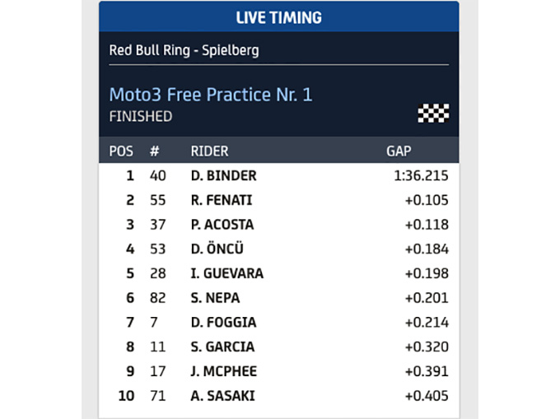Image resolution: width=560 pixels, height=419 pixels.
Task: Click rider P. ACOSTA
Action: pyautogui.click(x=222, y=225)
